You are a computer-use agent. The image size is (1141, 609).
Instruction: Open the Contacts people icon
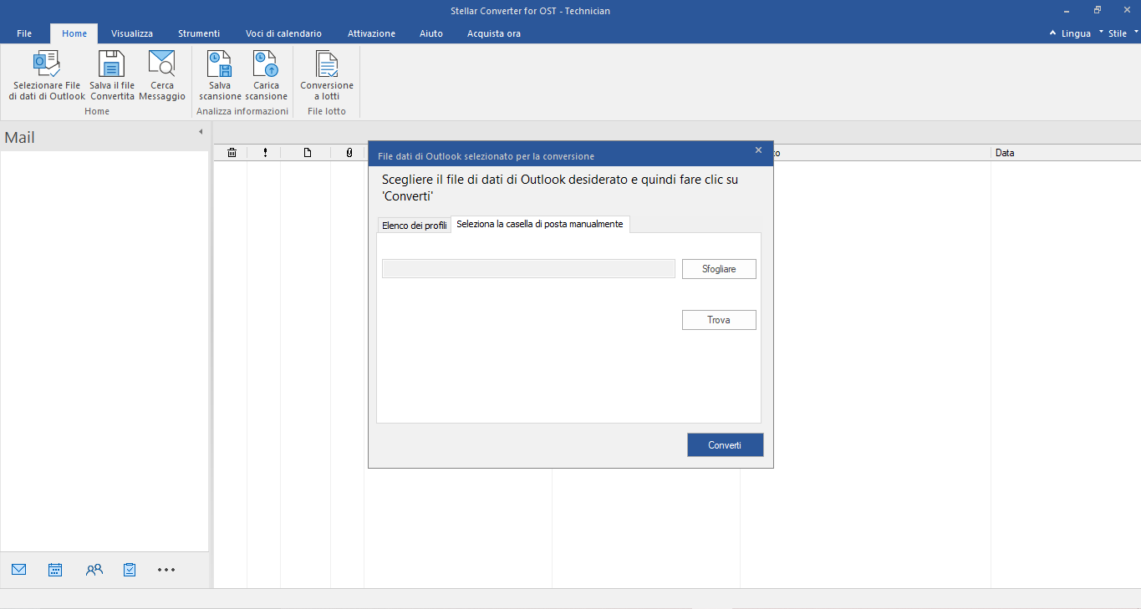coord(94,570)
